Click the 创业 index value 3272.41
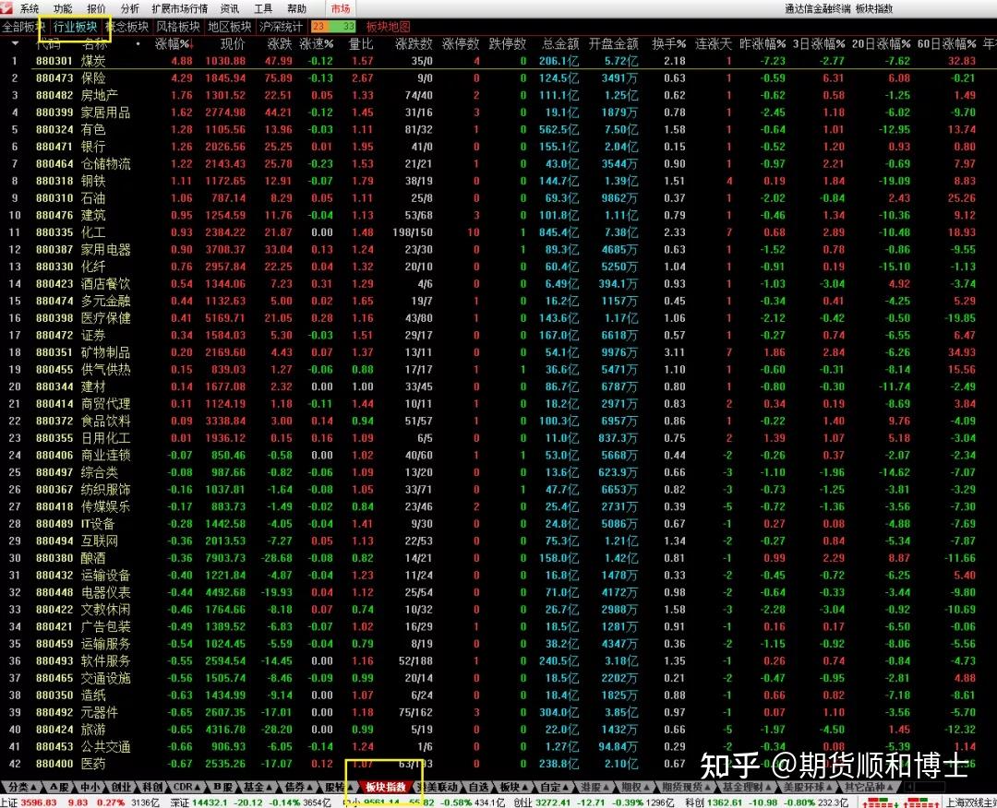 [x=552, y=802]
